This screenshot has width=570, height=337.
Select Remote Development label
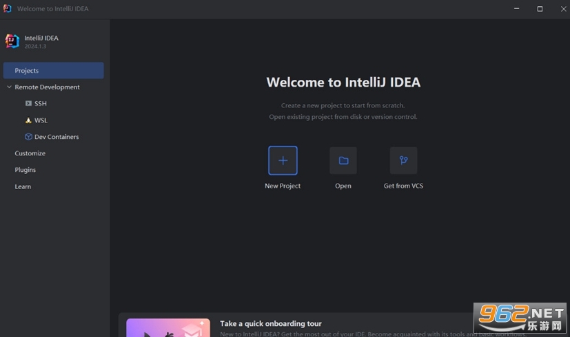point(48,87)
